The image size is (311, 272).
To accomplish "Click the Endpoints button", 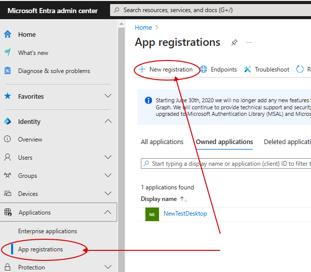I will click(219, 69).
